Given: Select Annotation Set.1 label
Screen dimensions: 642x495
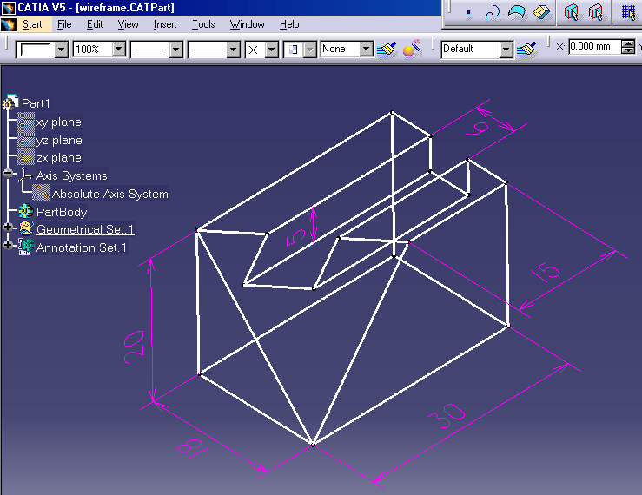Looking at the screenshot, I should click(82, 247).
